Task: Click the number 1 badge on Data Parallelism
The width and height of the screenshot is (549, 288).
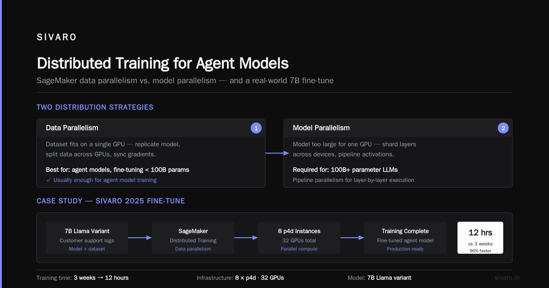Action: [x=256, y=128]
